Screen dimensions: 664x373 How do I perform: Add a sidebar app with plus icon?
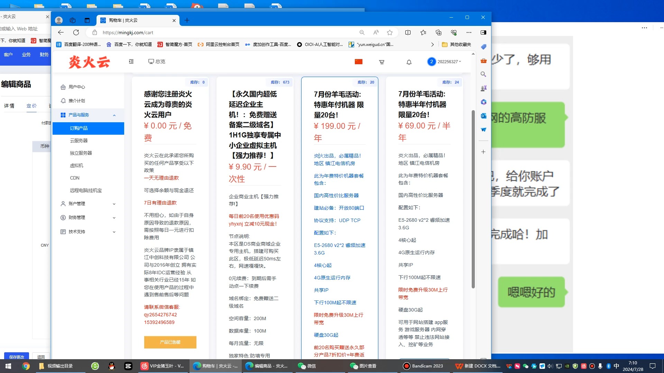pyautogui.click(x=483, y=152)
